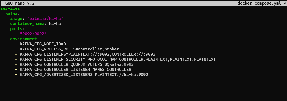Click the 'kafka' container name value

tap(55, 24)
